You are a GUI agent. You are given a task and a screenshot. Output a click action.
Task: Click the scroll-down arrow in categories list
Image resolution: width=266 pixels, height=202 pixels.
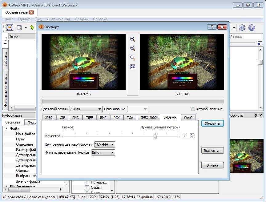112,191
